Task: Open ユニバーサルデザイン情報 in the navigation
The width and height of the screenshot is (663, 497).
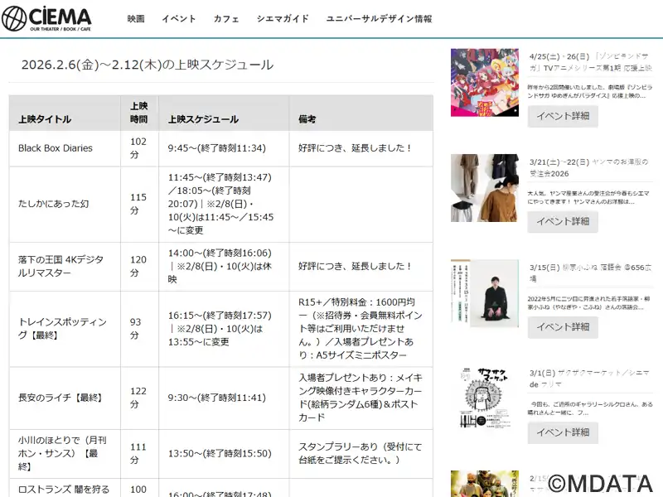Action: pos(379,19)
